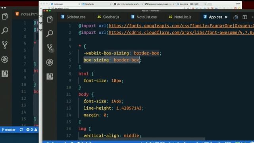Open the box-sizing CSS MDN browser tab
Viewport: 254px width, 143px height.
tap(189, 4)
